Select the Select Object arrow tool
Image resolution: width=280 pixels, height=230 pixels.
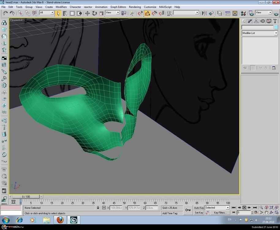[x=58, y=13]
